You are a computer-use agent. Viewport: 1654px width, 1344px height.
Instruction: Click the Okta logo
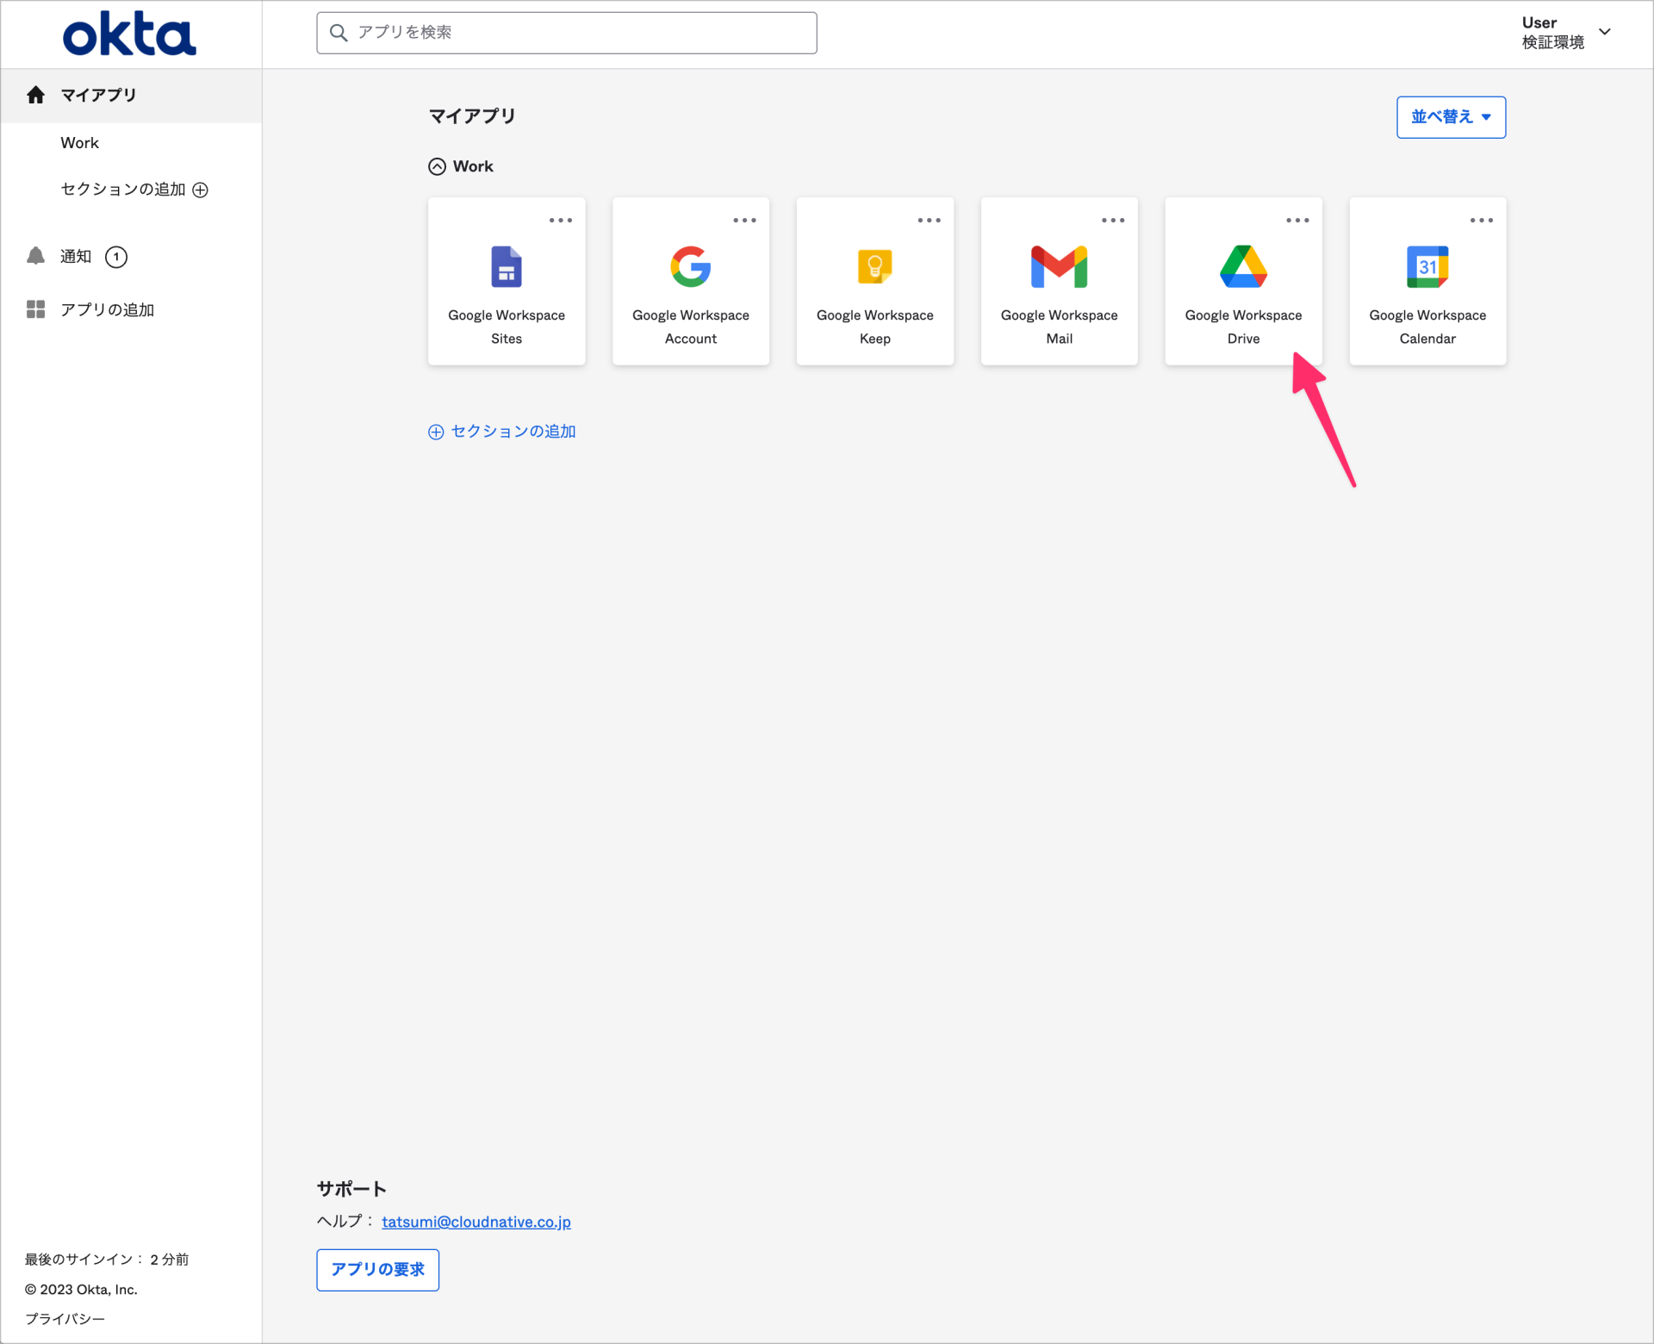click(129, 33)
